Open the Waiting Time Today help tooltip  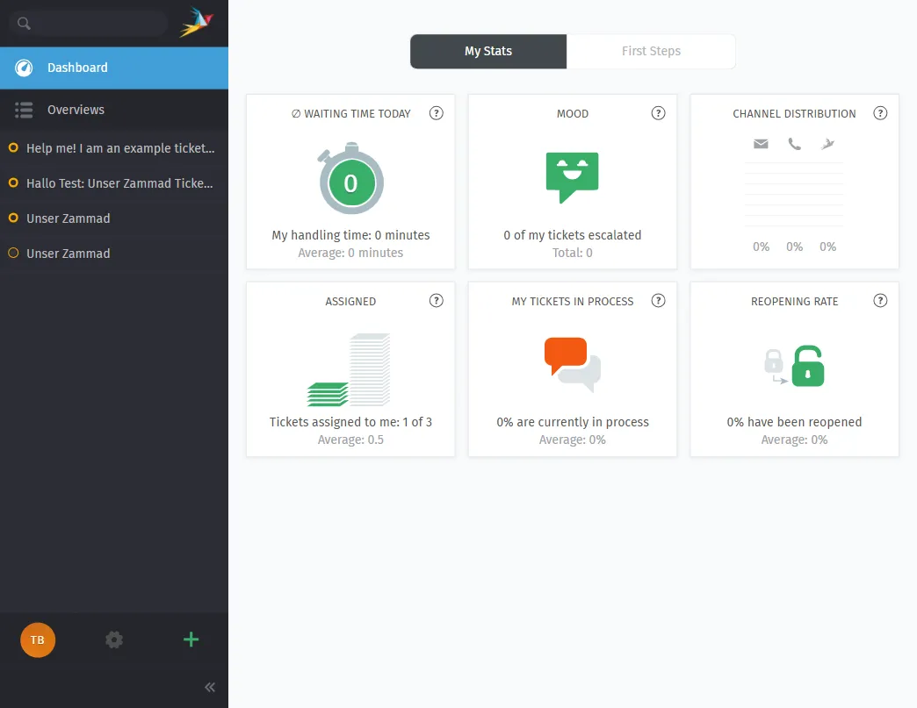pos(436,113)
